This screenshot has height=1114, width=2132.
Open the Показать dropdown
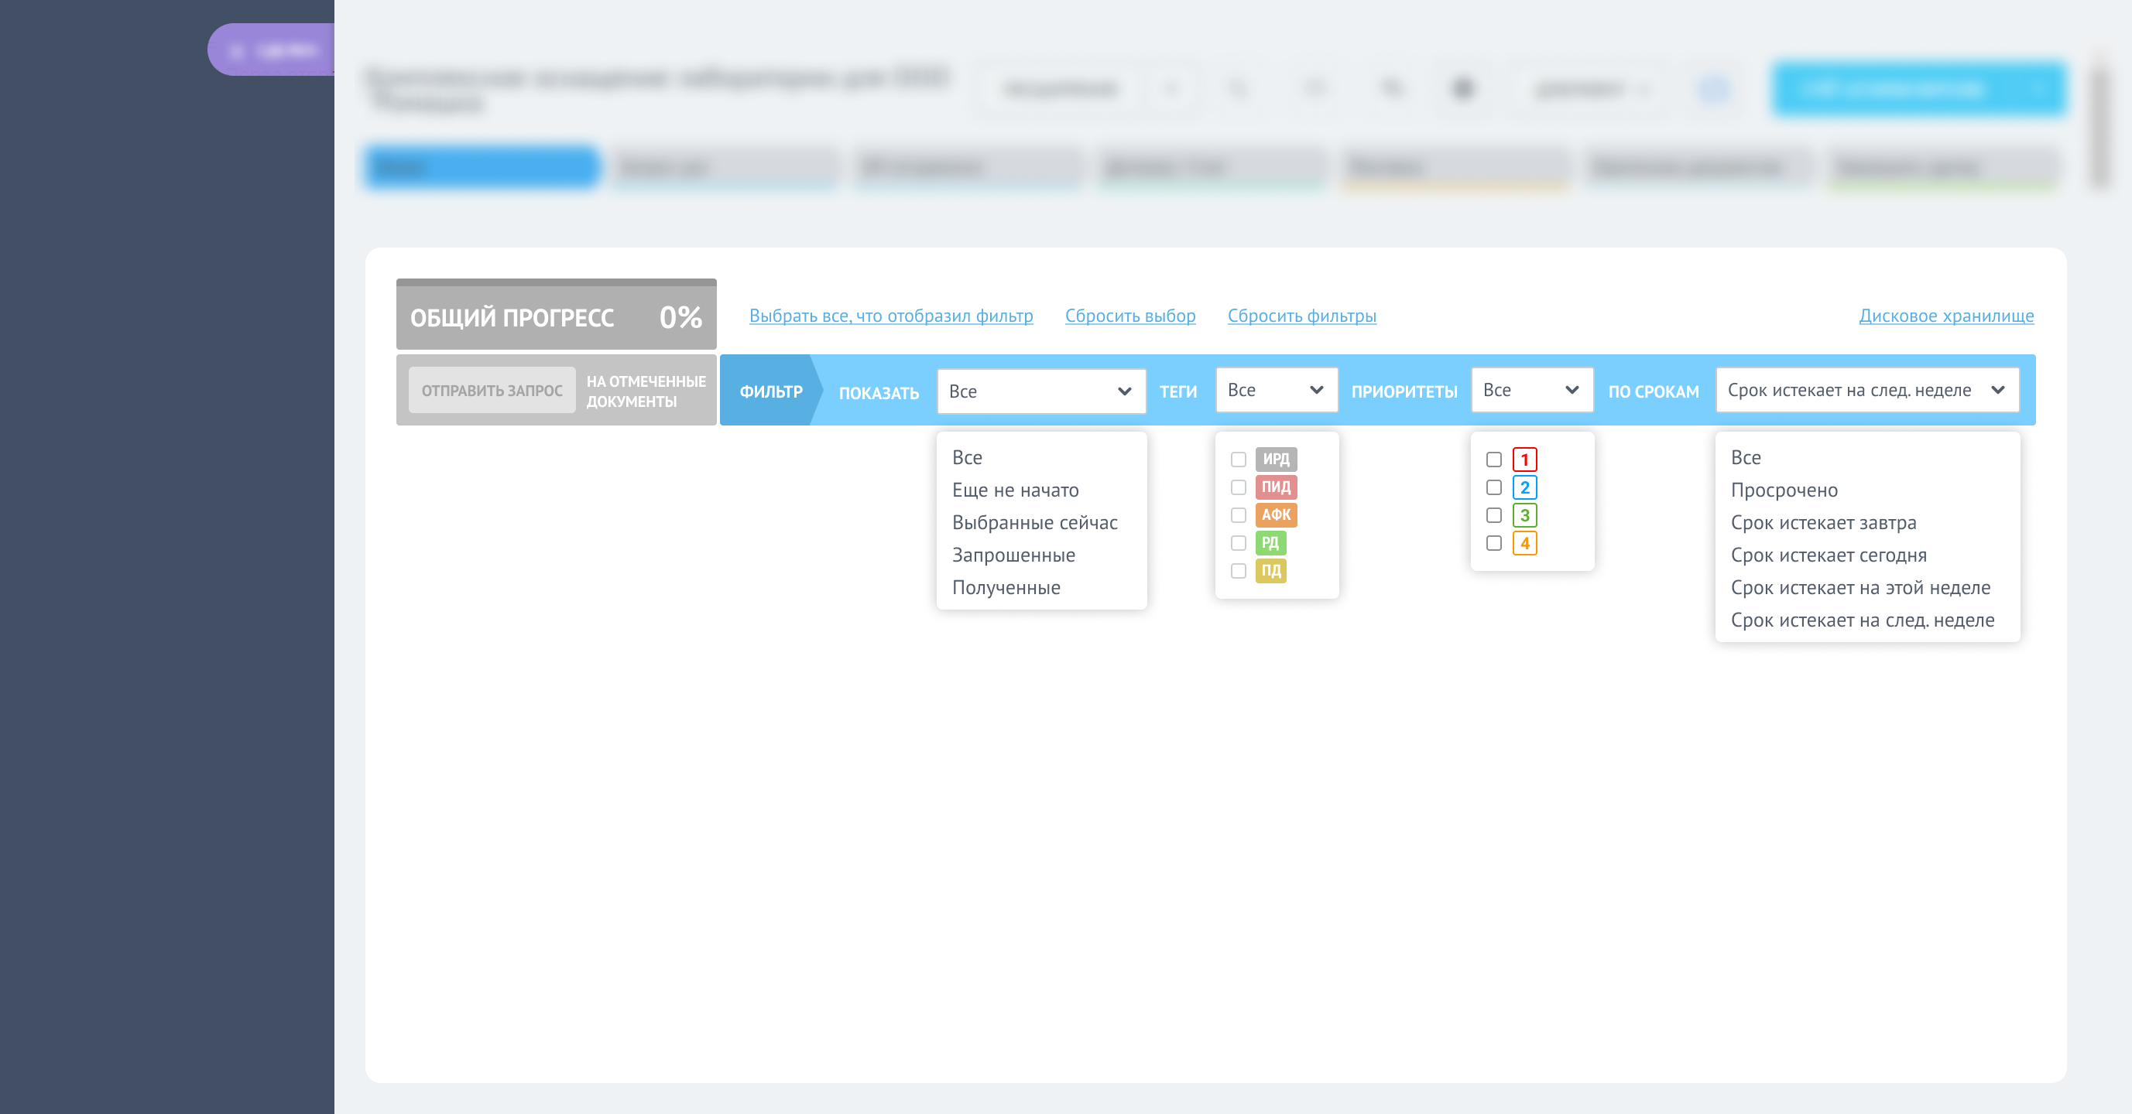[1040, 391]
